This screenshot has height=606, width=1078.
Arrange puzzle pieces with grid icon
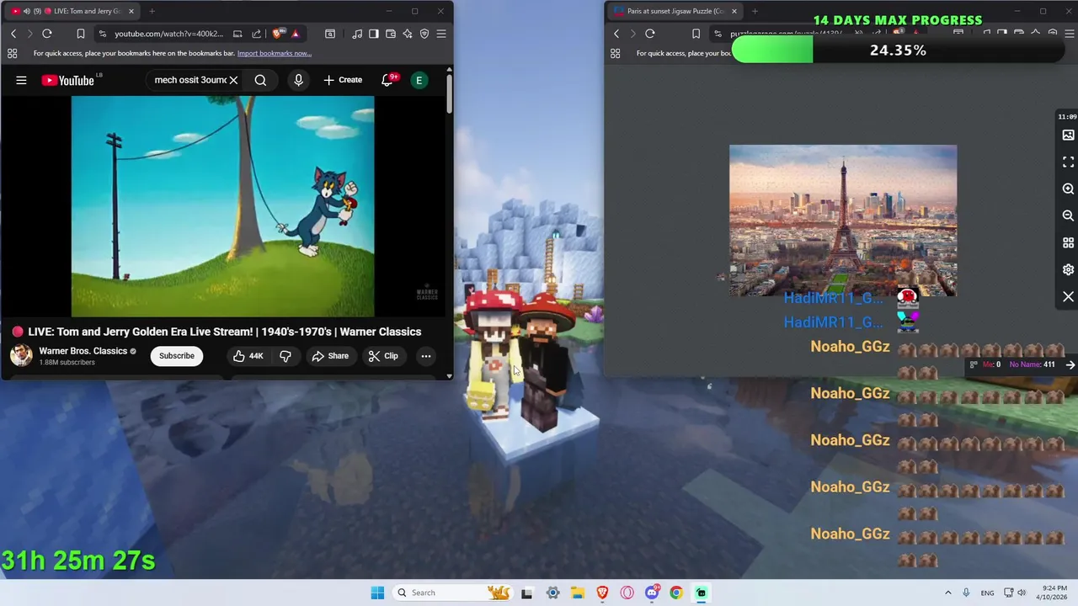(1068, 242)
